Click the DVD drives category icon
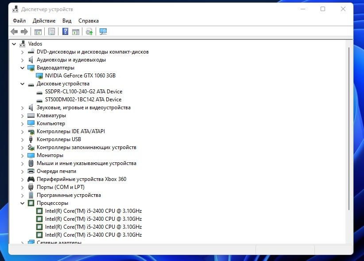Viewport: 364px width, 261px height. coord(31,52)
